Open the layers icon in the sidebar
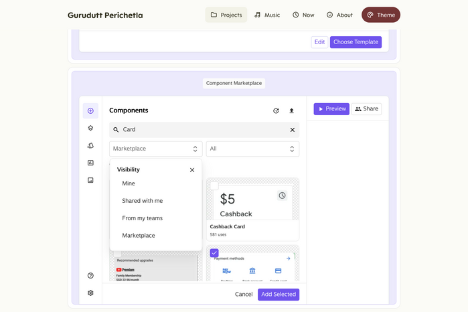This screenshot has height=312, width=468. pos(90,128)
